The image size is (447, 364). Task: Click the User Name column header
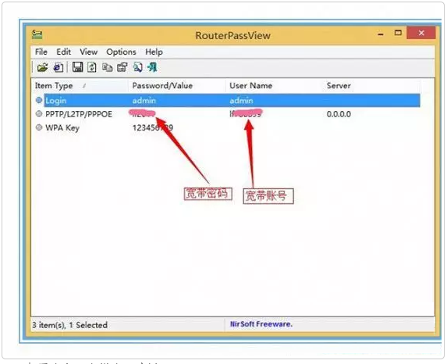point(274,86)
